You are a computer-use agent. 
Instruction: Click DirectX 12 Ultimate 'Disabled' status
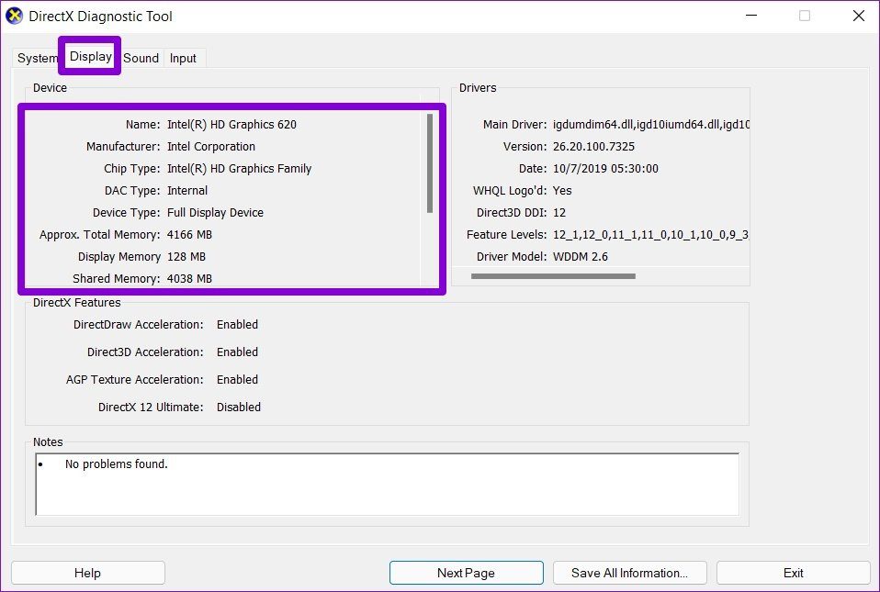tap(239, 407)
